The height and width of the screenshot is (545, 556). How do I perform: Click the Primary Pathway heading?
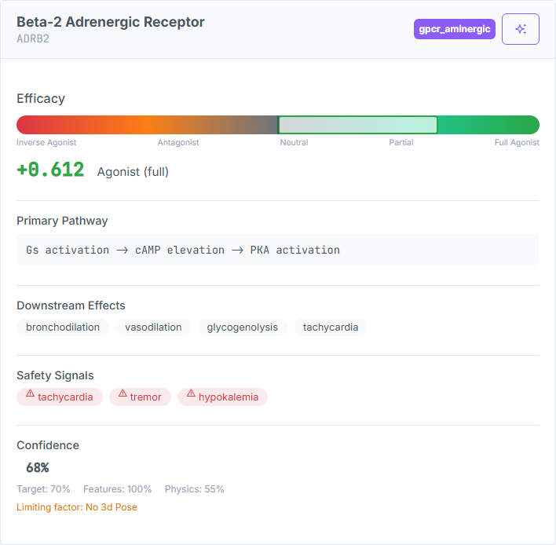(x=62, y=221)
